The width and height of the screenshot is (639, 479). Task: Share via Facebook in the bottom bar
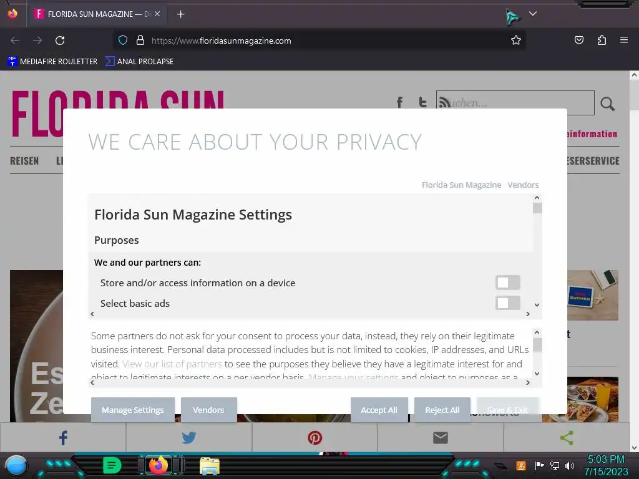tap(63, 438)
